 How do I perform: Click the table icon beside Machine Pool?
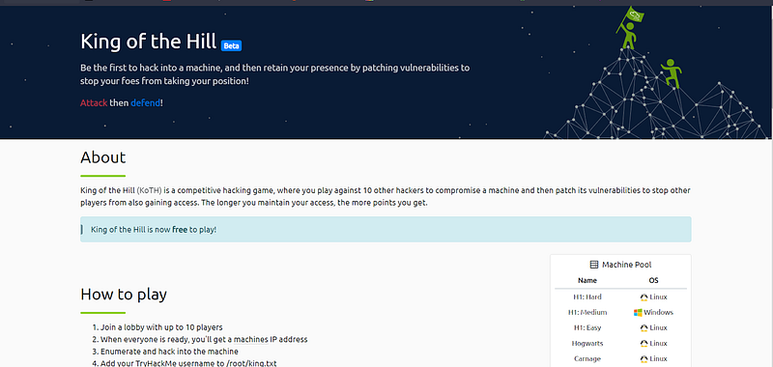tap(593, 265)
